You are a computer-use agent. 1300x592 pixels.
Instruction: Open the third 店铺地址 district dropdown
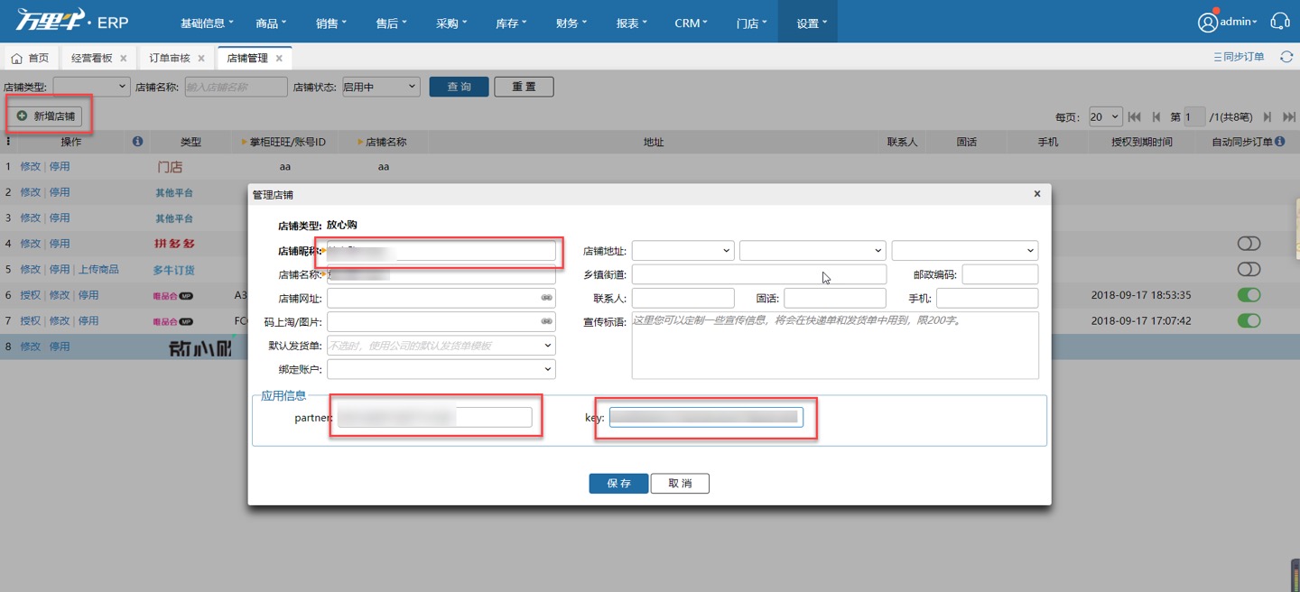(x=965, y=251)
